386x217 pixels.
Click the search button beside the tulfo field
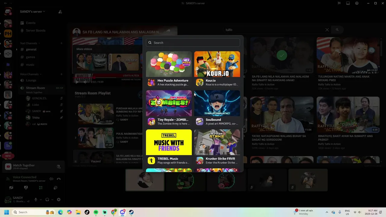337,30
